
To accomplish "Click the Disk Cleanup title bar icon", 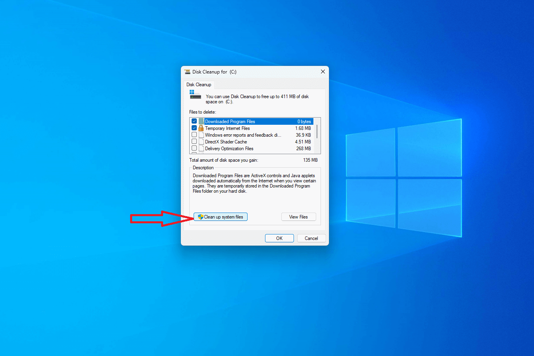I will point(187,72).
